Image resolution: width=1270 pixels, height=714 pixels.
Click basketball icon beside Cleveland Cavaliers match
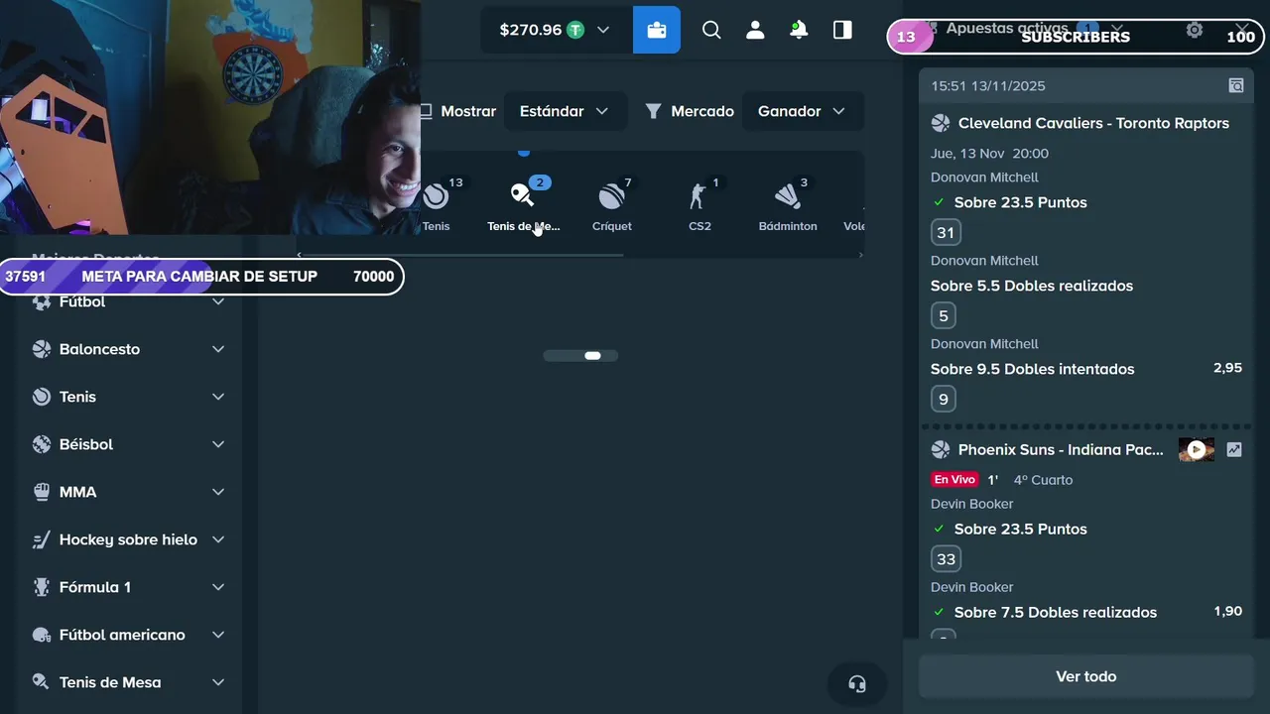941,123
